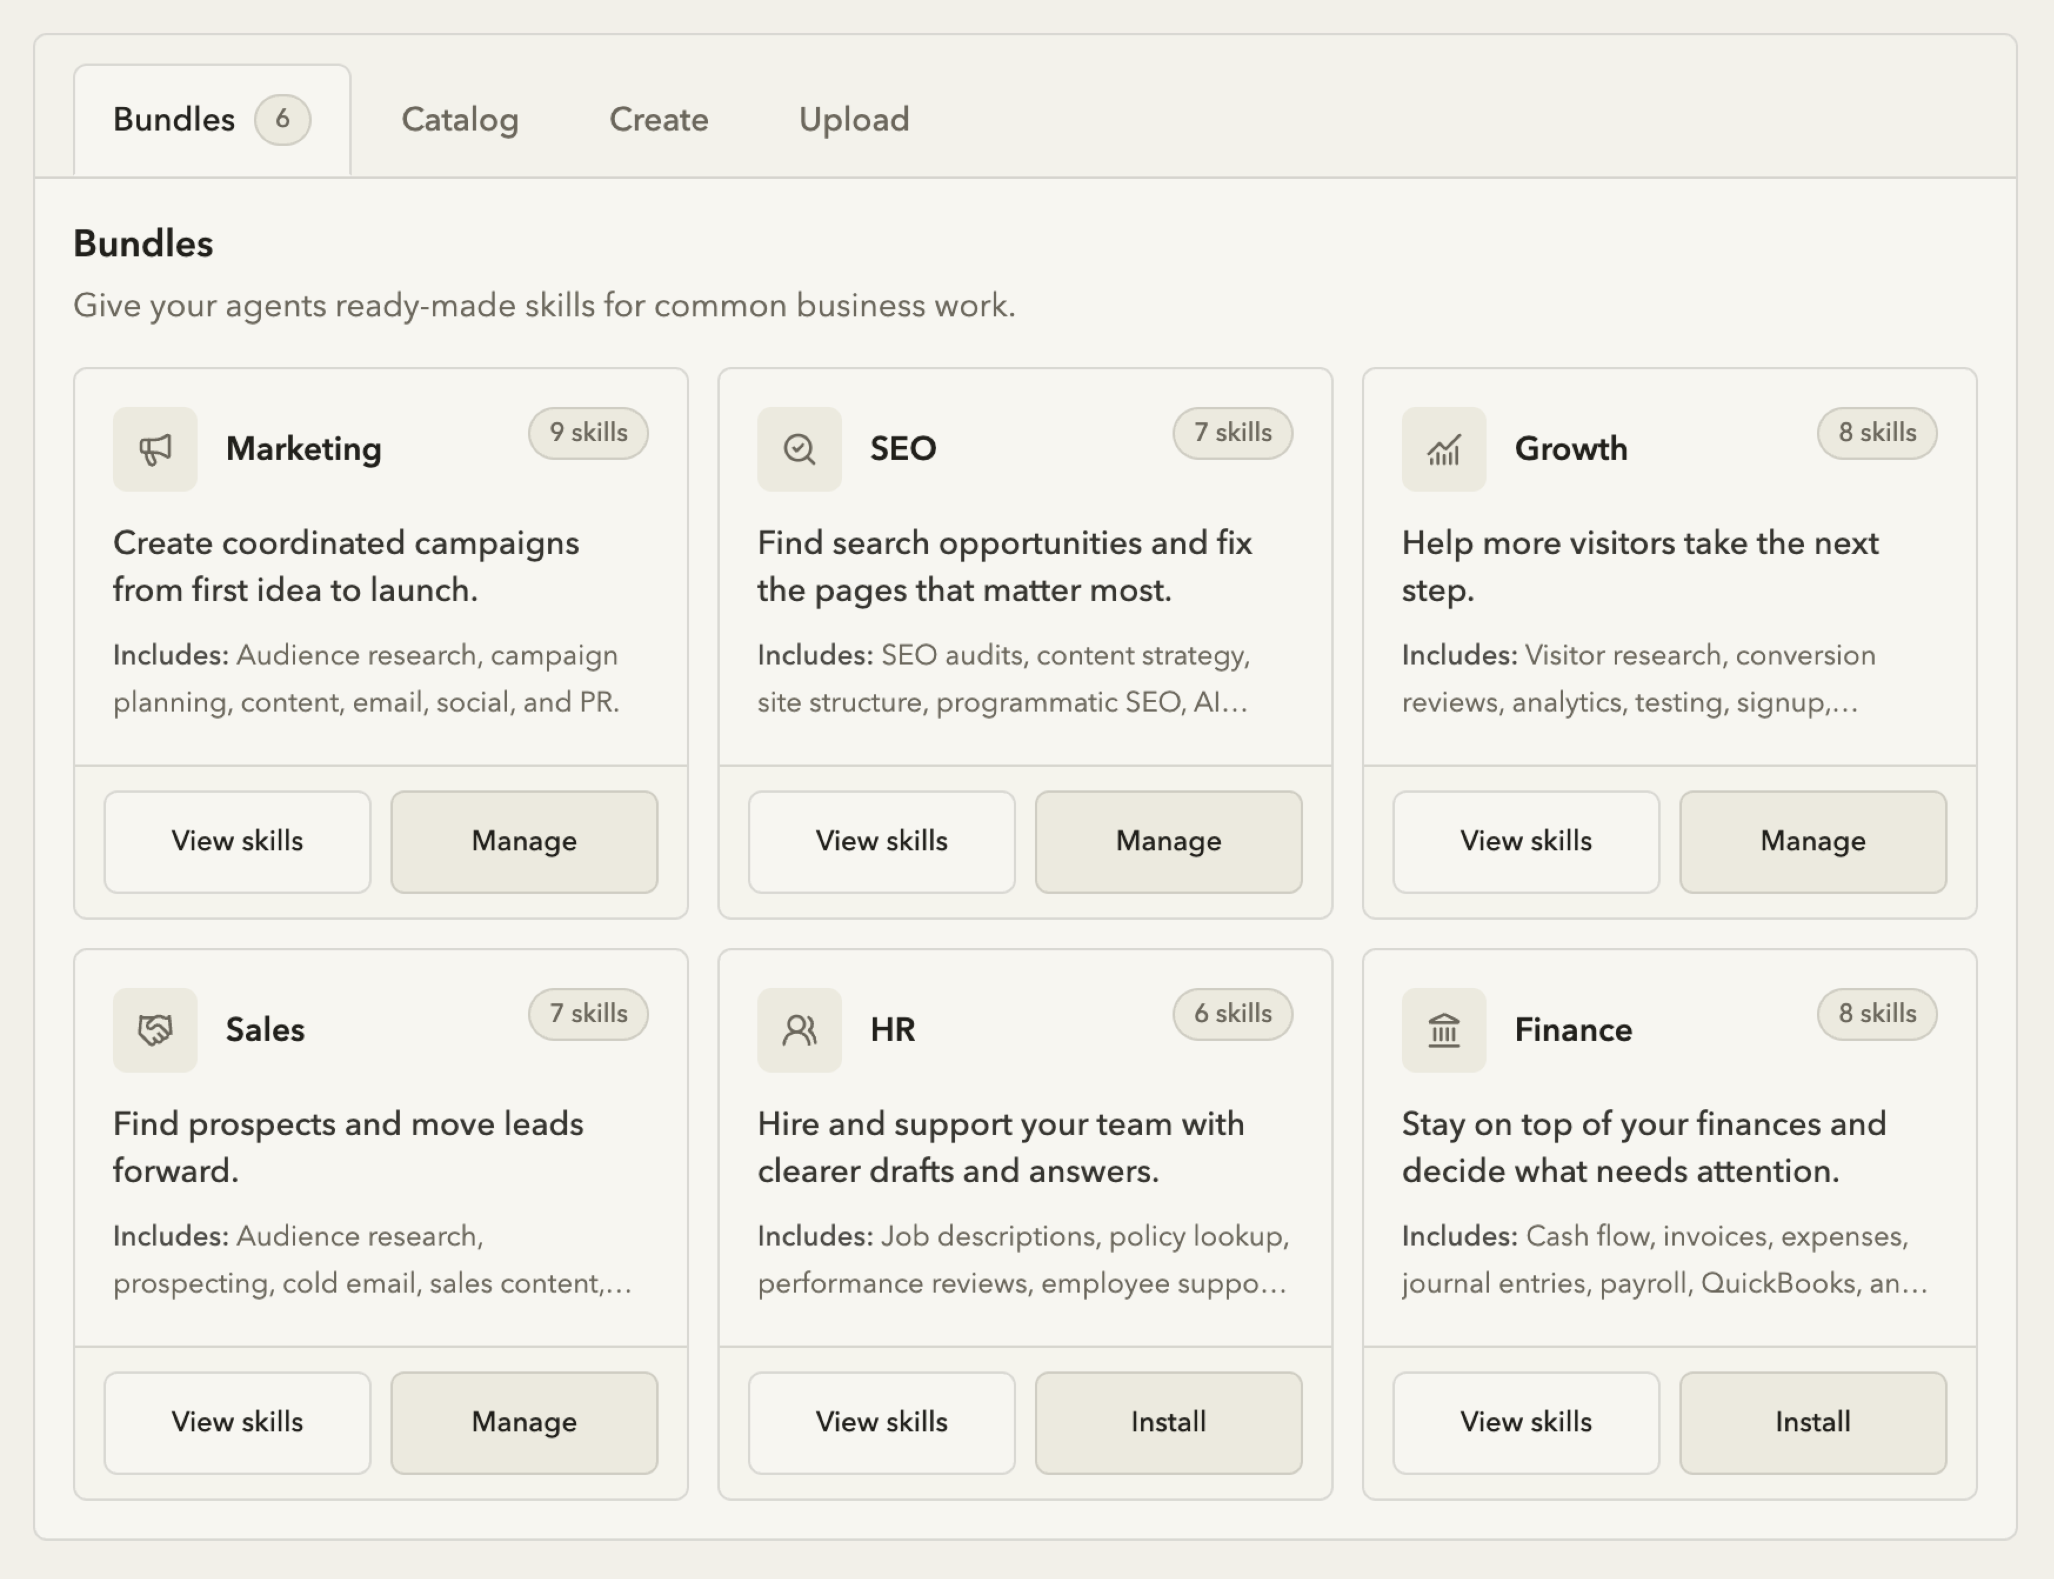Click 'Help more visitors take the next step.'
Image resolution: width=2054 pixels, height=1579 pixels.
click(x=1641, y=567)
